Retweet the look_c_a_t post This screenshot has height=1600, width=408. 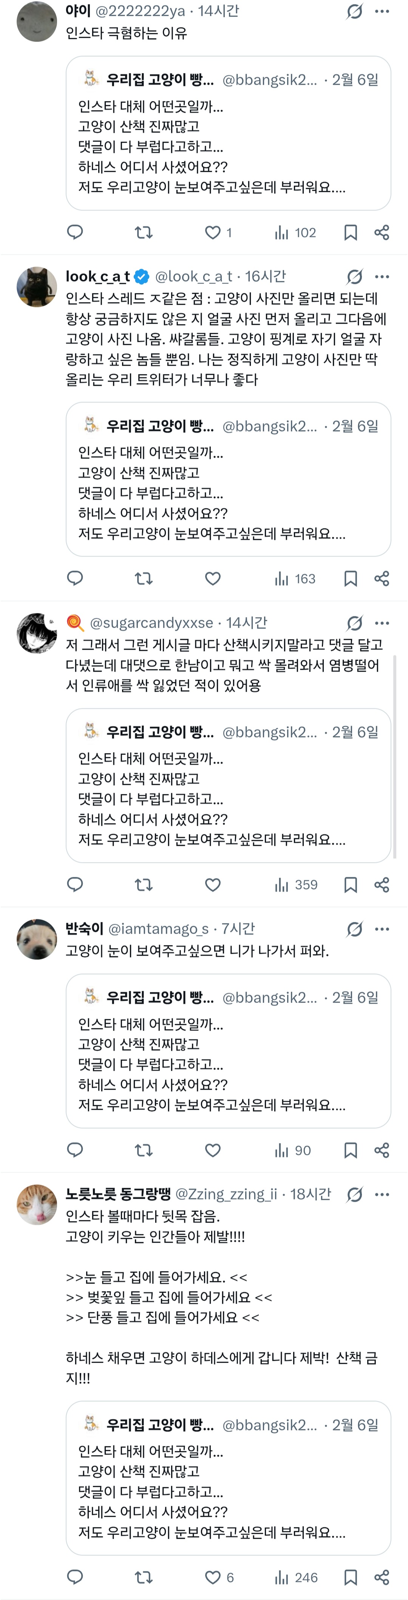click(x=144, y=579)
